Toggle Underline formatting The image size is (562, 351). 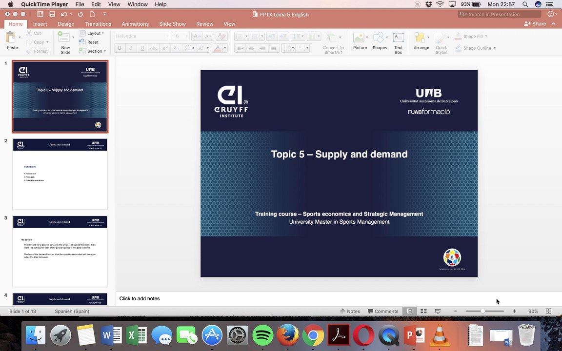coord(142,48)
